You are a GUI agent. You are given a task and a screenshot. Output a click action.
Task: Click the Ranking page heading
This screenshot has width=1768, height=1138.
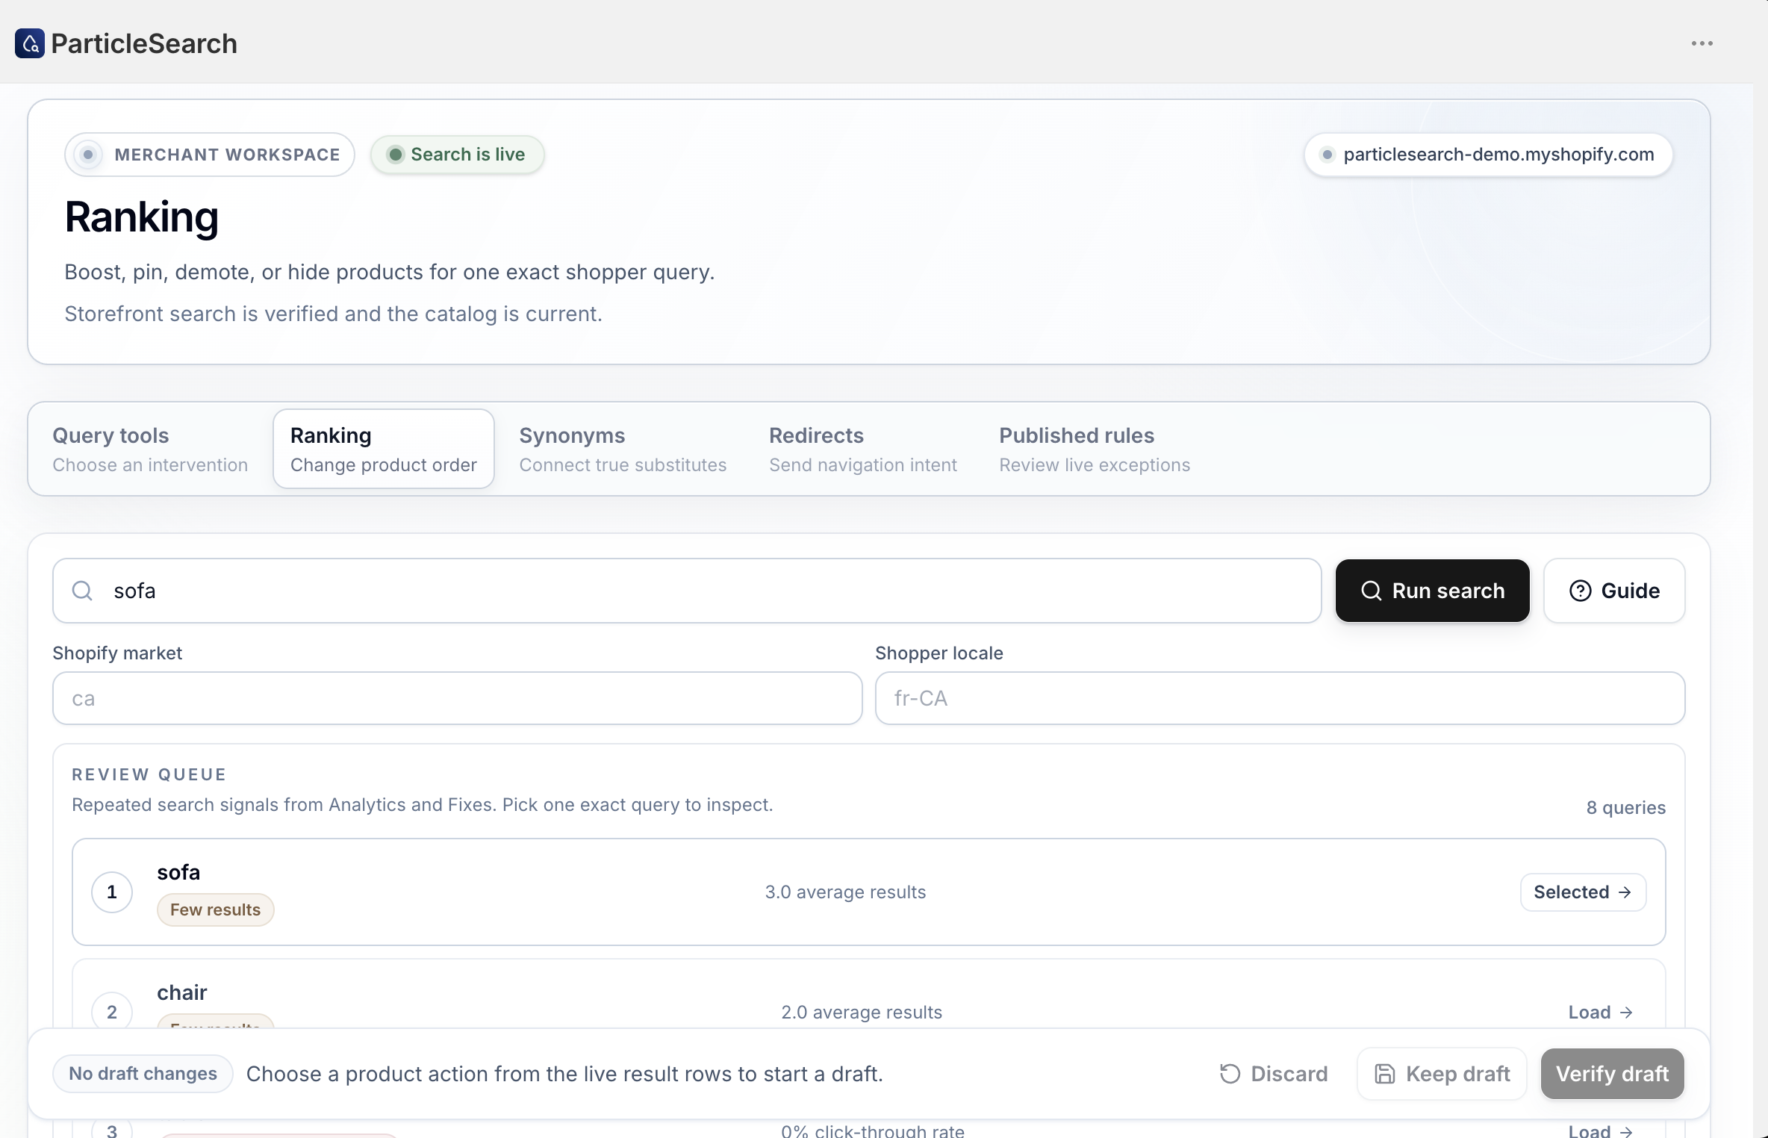(142, 217)
